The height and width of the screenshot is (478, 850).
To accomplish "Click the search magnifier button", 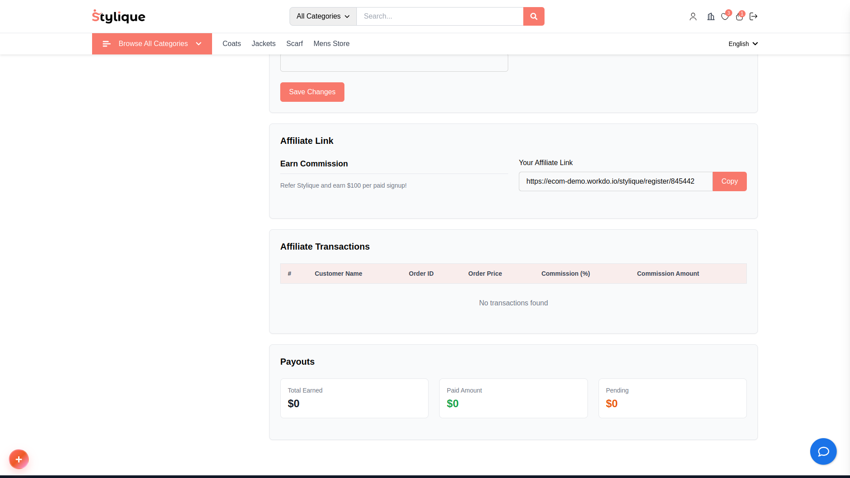I will click(x=533, y=16).
